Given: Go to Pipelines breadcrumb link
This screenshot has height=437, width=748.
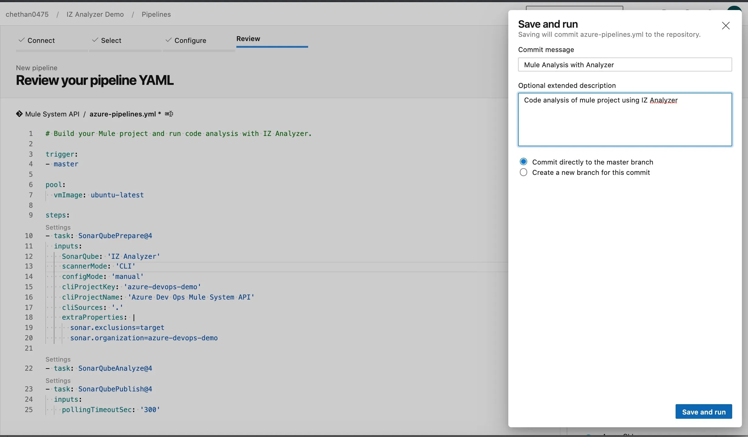Looking at the screenshot, I should 156,14.
